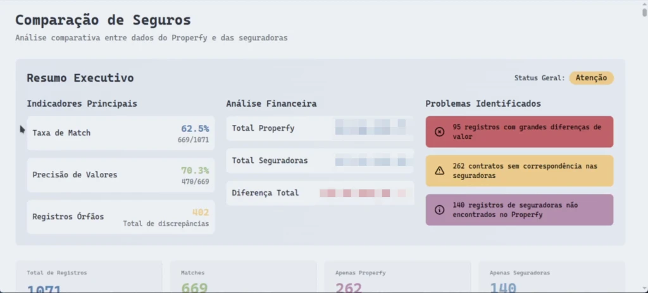The width and height of the screenshot is (648, 293).
Task: Open the Registros Órfãos indicator card
Action: pyautogui.click(x=121, y=217)
